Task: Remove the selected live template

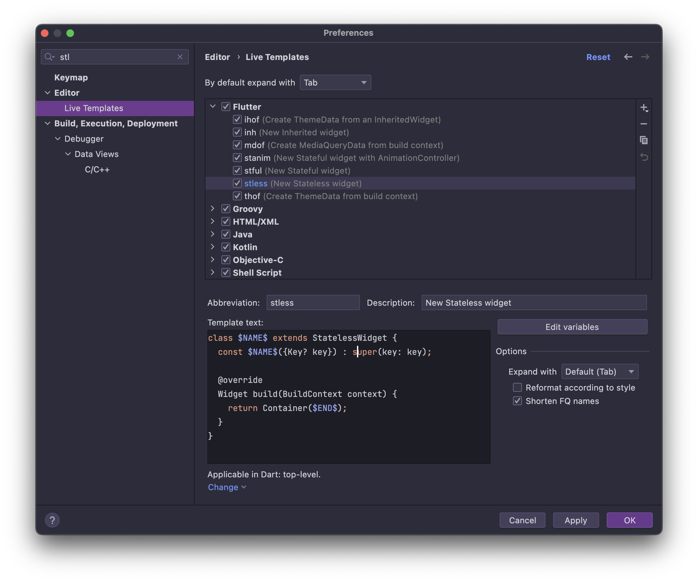Action: [644, 124]
